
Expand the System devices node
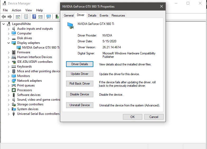(8, 109)
